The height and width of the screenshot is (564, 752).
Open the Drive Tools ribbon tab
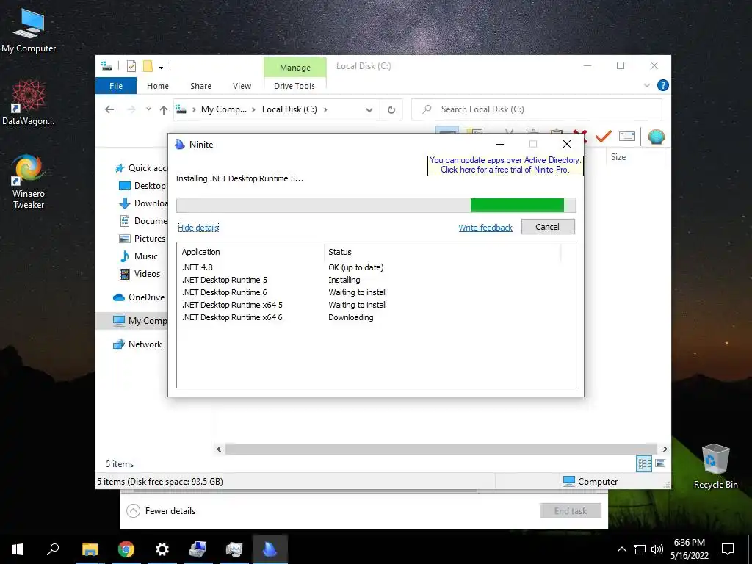click(x=294, y=86)
